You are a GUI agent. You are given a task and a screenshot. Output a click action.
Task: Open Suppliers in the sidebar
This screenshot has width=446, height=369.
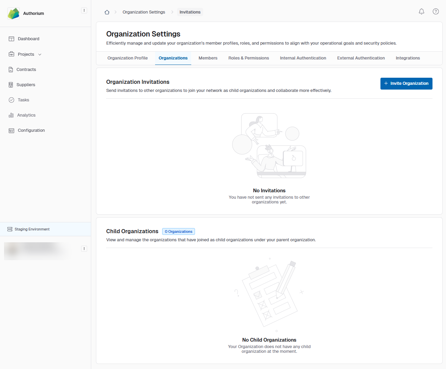26,85
